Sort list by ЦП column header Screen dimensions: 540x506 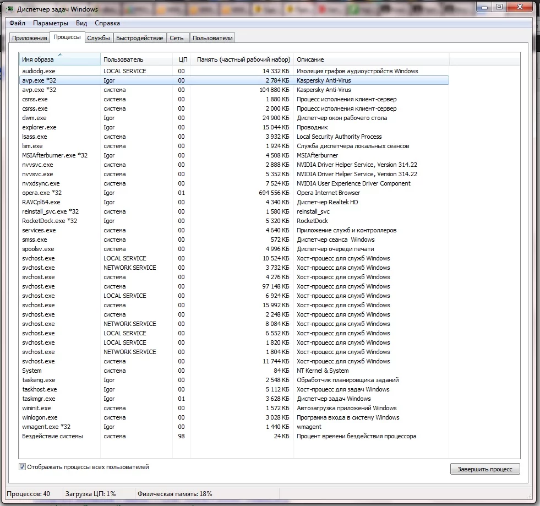click(182, 59)
